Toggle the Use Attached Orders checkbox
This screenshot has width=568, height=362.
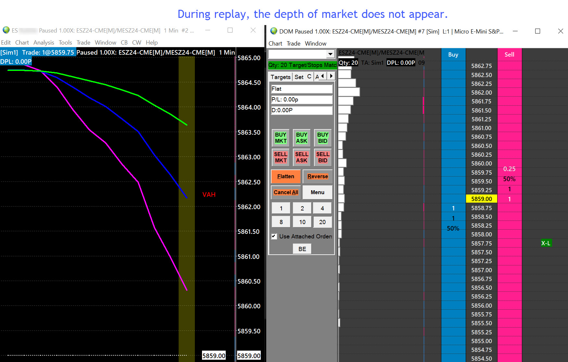click(274, 236)
